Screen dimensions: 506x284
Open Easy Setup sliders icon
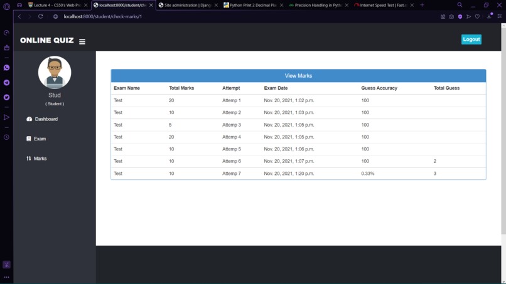tap(500, 16)
